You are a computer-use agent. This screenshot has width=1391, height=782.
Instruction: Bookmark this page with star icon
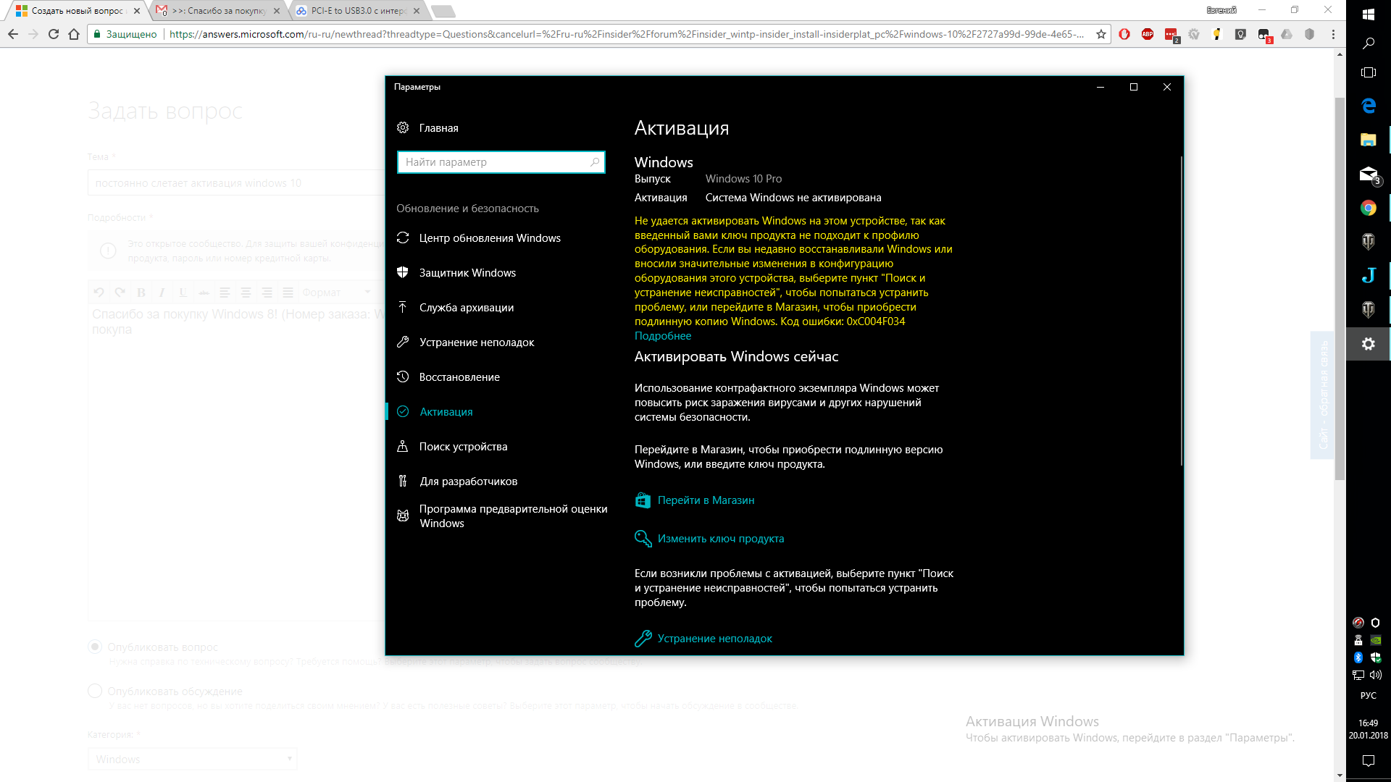1101,34
